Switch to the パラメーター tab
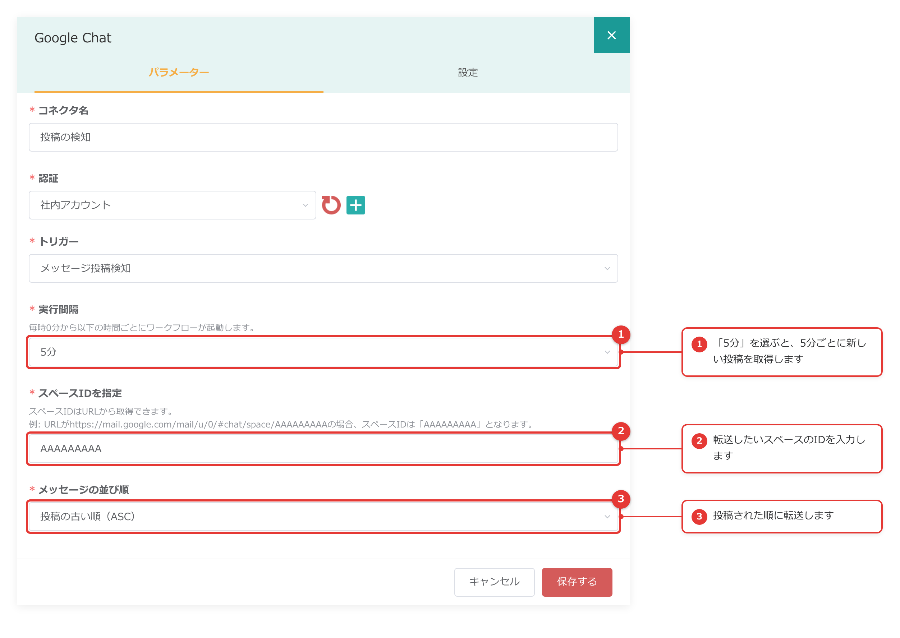This screenshot has height=638, width=900. tap(179, 73)
